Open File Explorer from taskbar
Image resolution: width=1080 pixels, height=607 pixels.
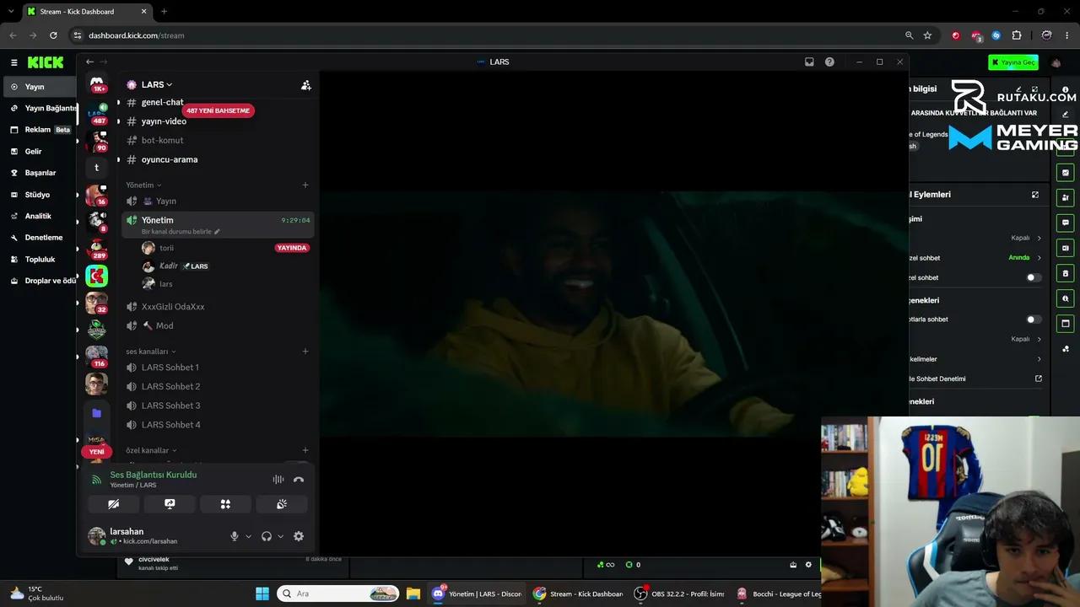[x=413, y=594]
